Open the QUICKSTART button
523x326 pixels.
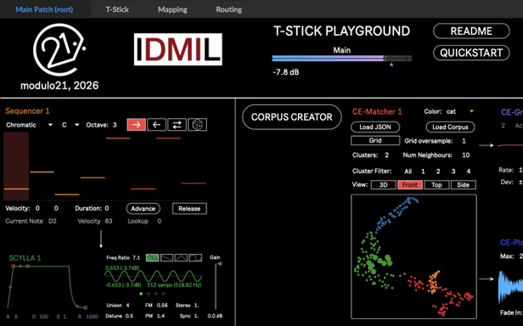click(x=471, y=53)
